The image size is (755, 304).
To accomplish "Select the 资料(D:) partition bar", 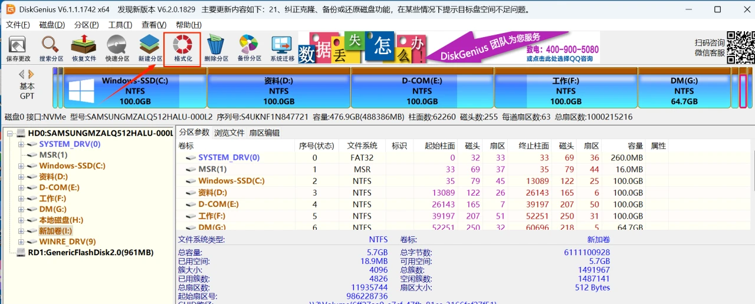I will (x=279, y=87).
